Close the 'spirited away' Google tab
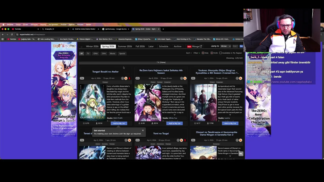The height and width of the screenshot is (182, 324). click(129, 29)
